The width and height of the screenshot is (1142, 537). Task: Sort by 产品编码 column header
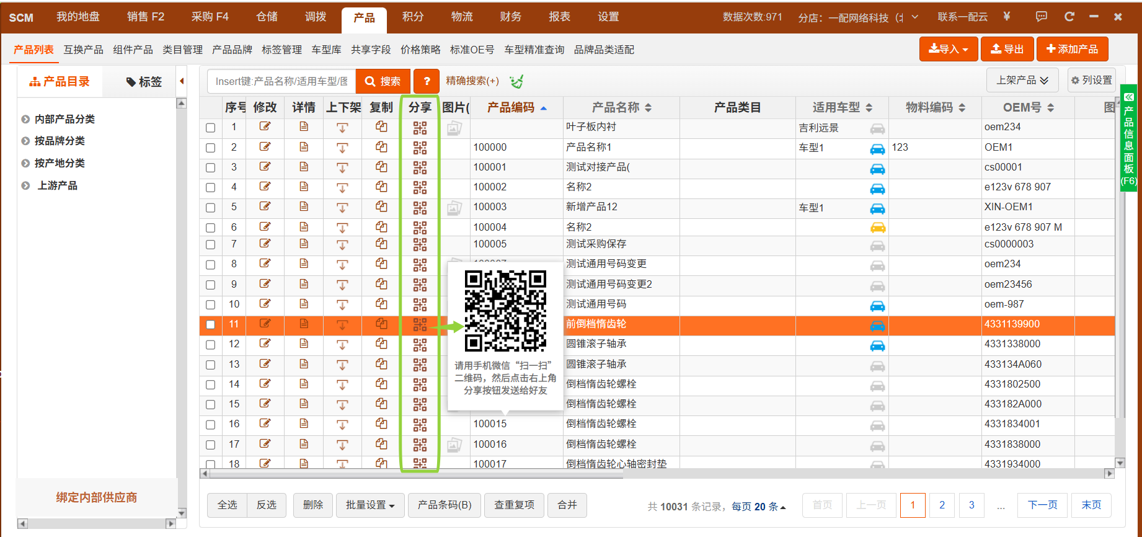point(517,107)
